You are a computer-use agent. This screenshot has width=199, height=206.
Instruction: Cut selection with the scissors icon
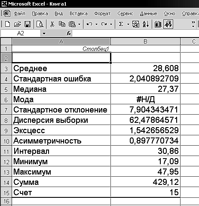coord(52,24)
